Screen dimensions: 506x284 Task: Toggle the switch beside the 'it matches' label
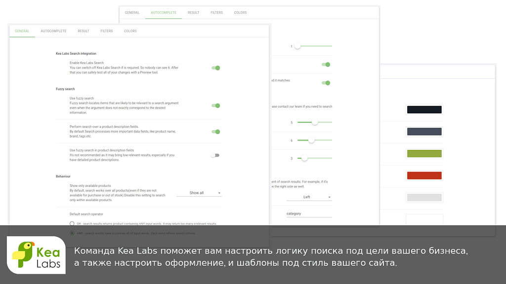[325, 82]
